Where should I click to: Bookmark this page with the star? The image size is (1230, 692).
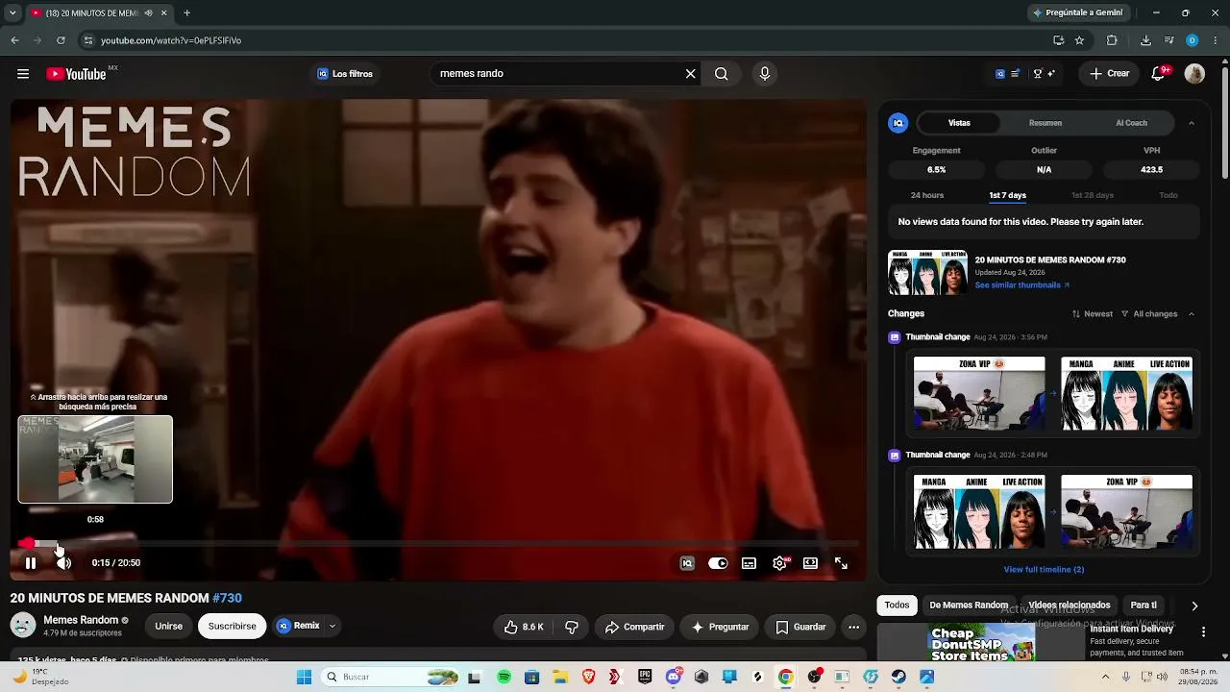[1079, 40]
